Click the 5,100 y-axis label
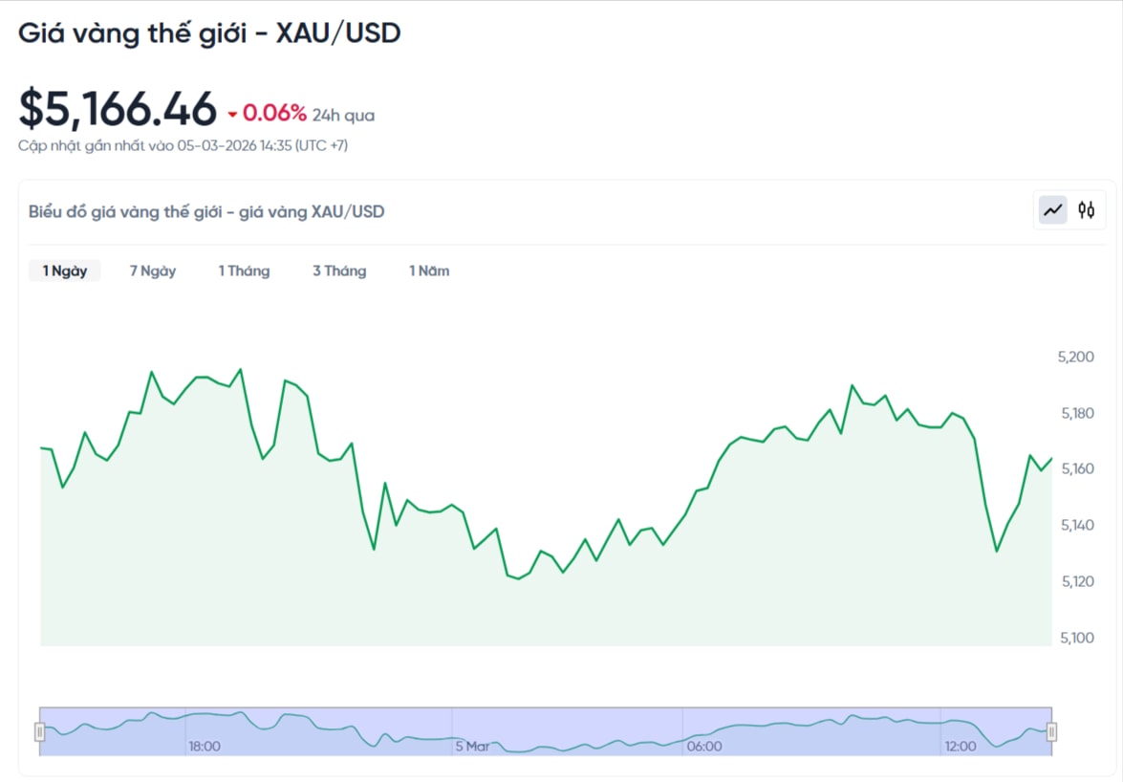Screen dimensions: 1123x782 (x=1075, y=638)
